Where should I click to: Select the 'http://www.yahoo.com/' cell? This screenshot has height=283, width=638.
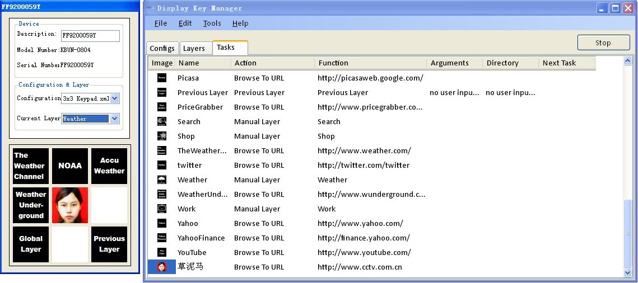click(x=360, y=223)
